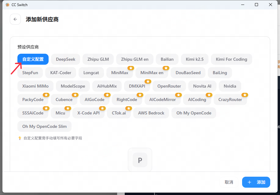Click the star badge on DMXAPI
The height and width of the screenshot is (195, 280).
pos(148,81)
